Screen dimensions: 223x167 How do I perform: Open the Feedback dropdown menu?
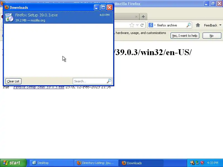point(213,25)
